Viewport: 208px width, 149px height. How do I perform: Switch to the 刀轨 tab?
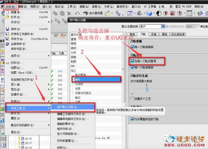click(143, 34)
